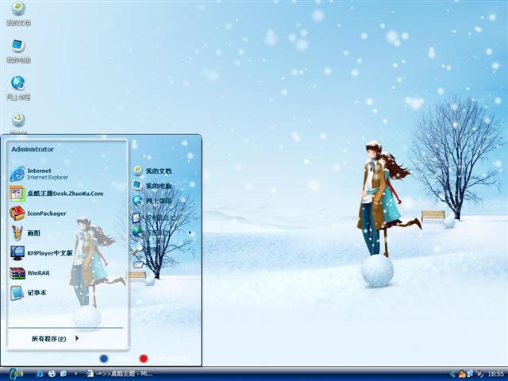Open KMPlayer中文版 from start menu

pos(41,252)
